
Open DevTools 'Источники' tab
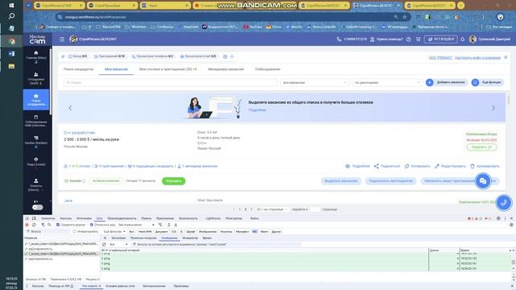pyautogui.click(x=84, y=218)
